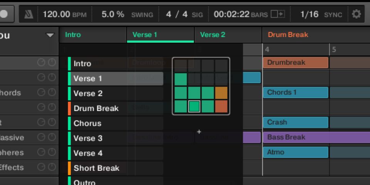Click bar 5 on the timeline ruler
This screenshot has width=370, height=185.
coord(334,50)
